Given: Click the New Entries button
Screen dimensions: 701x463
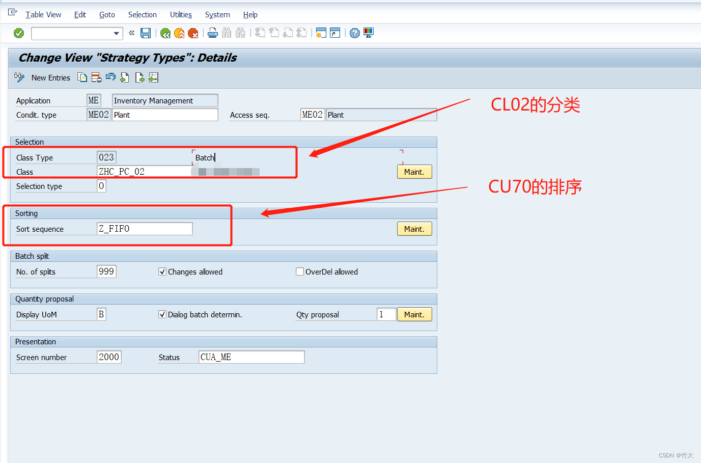Looking at the screenshot, I should [51, 77].
